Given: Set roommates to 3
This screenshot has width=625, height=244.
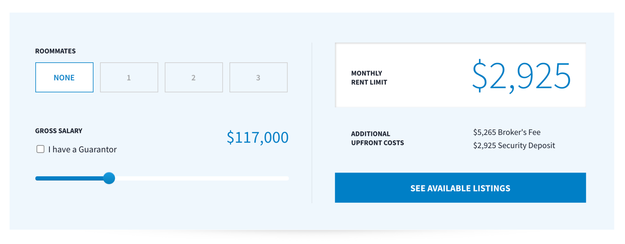Looking at the screenshot, I should pyautogui.click(x=258, y=78).
